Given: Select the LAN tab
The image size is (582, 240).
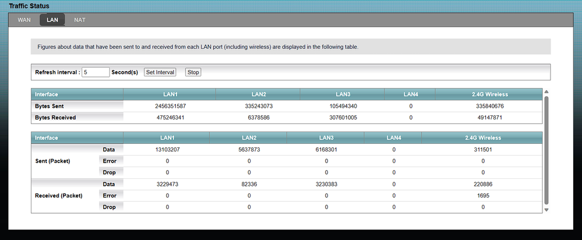Looking at the screenshot, I should click(x=52, y=20).
